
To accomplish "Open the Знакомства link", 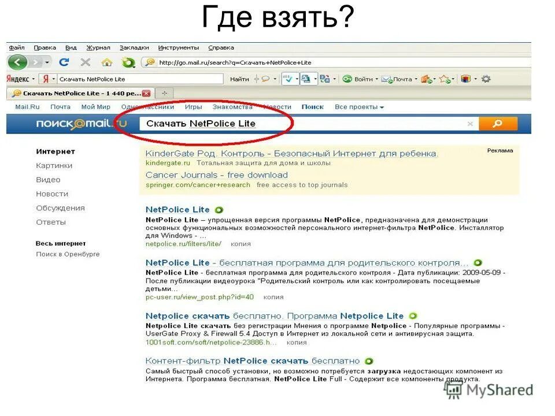I will click(x=232, y=107).
